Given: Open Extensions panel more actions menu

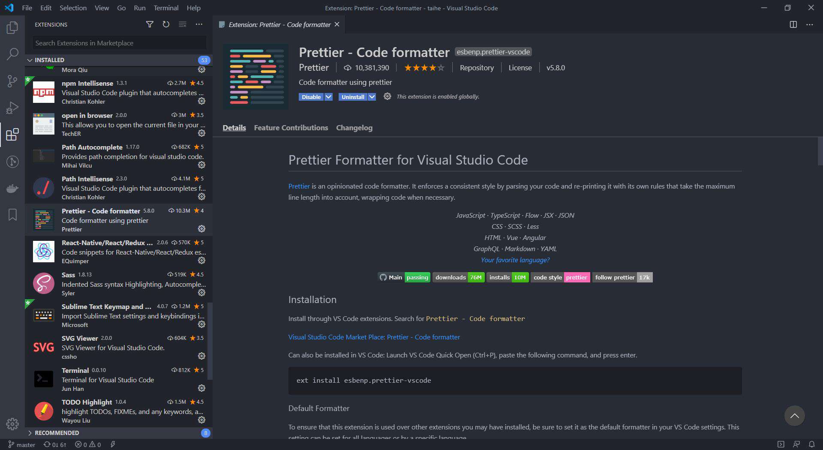Looking at the screenshot, I should tap(199, 24).
